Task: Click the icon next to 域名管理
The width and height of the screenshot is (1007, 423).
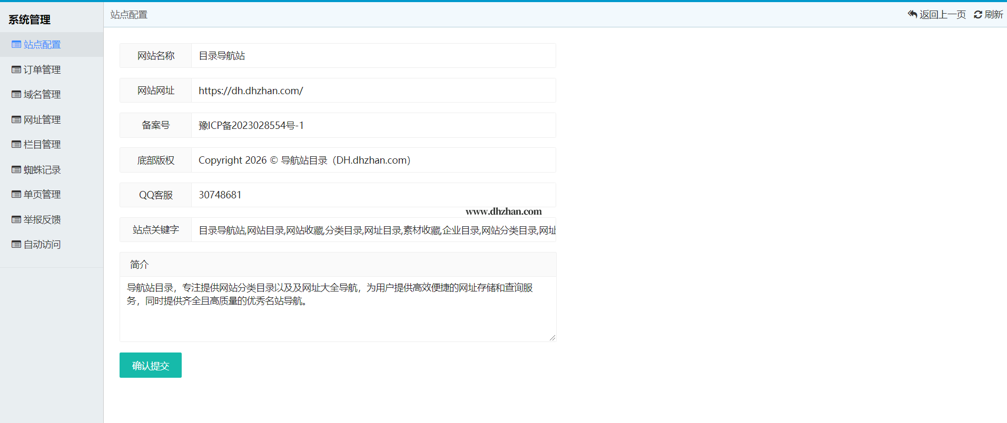Action: click(x=16, y=95)
